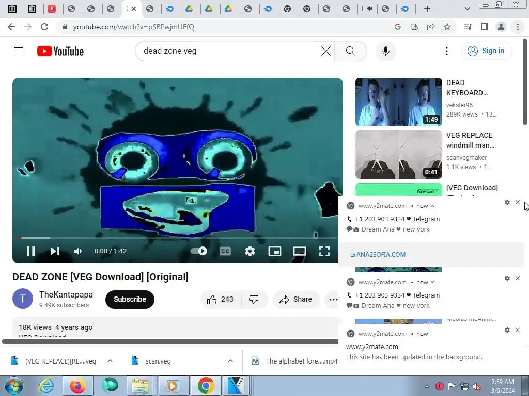The height and width of the screenshot is (396, 529).
Task: Toggle the browser side panel
Action: pyautogui.click(x=485, y=27)
